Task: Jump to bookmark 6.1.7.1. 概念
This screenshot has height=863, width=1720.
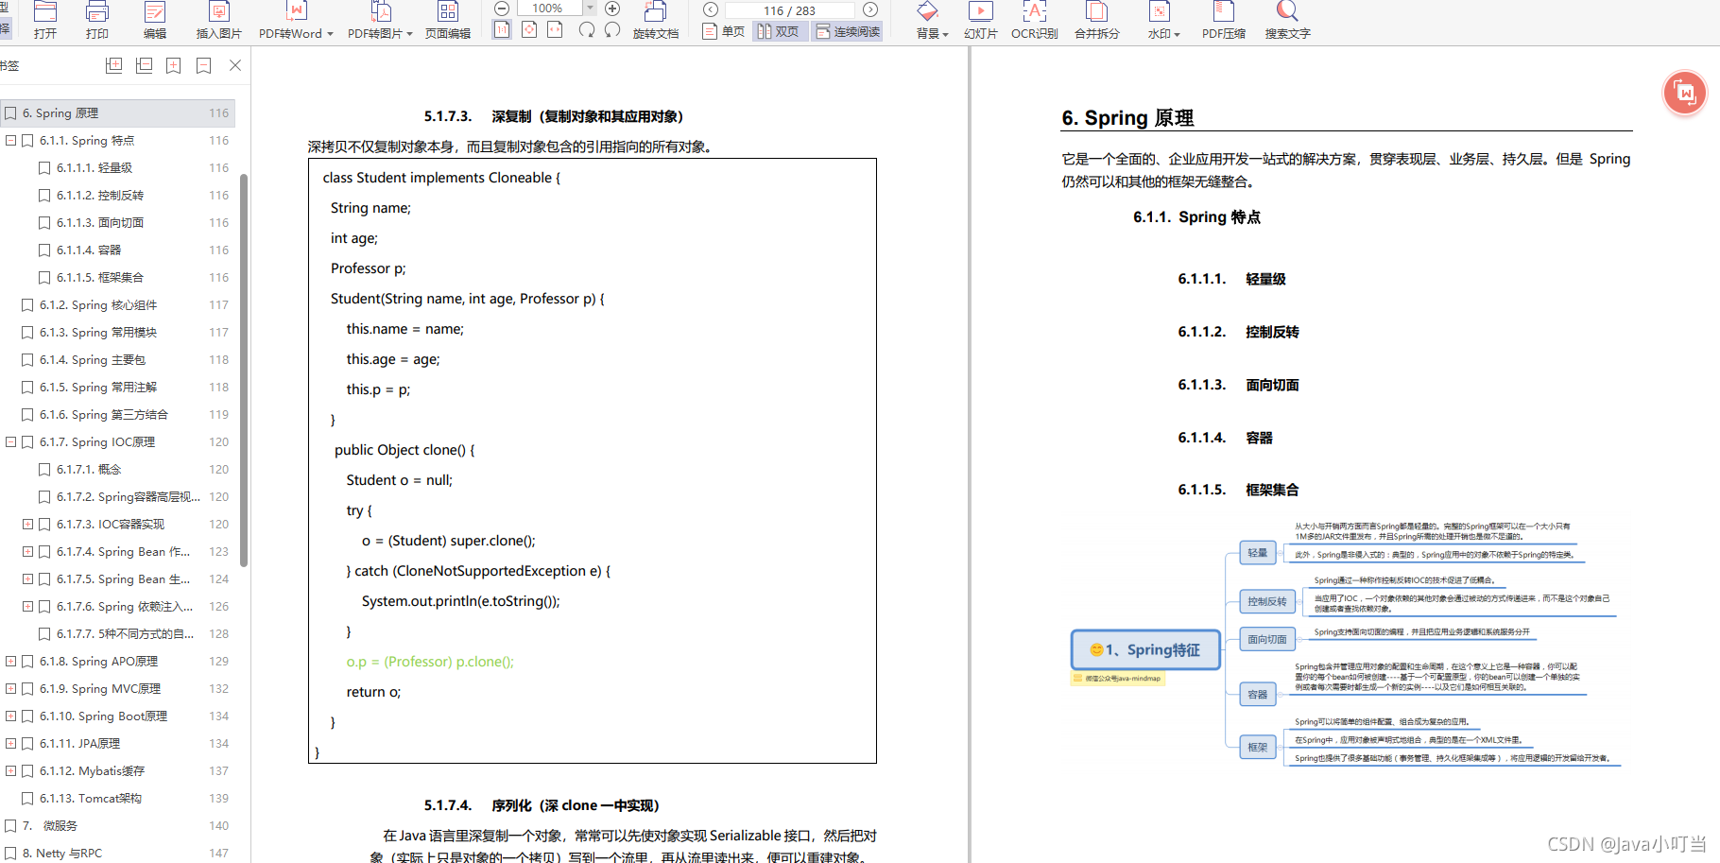Action: coord(89,469)
